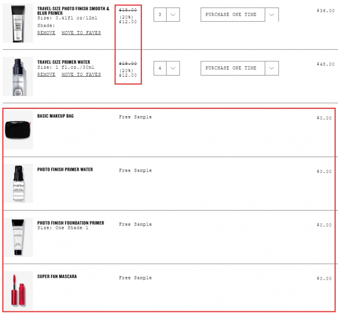Viewport: 338px width, 316px height.
Task: Open quantity dropdown arrow for Blur Primer
Action: [x=173, y=15]
